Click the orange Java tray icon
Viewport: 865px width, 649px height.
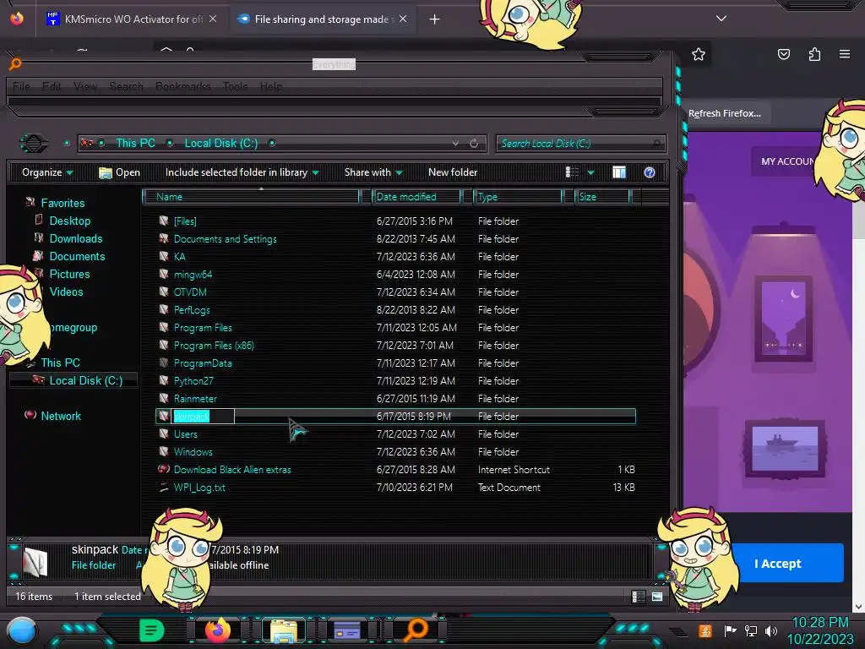pos(705,630)
